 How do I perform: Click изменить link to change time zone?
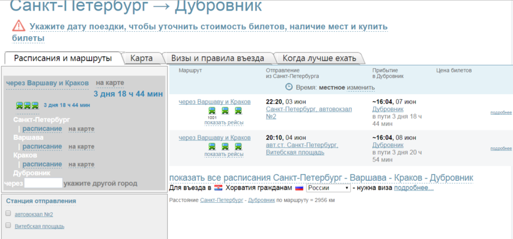tap(360, 87)
